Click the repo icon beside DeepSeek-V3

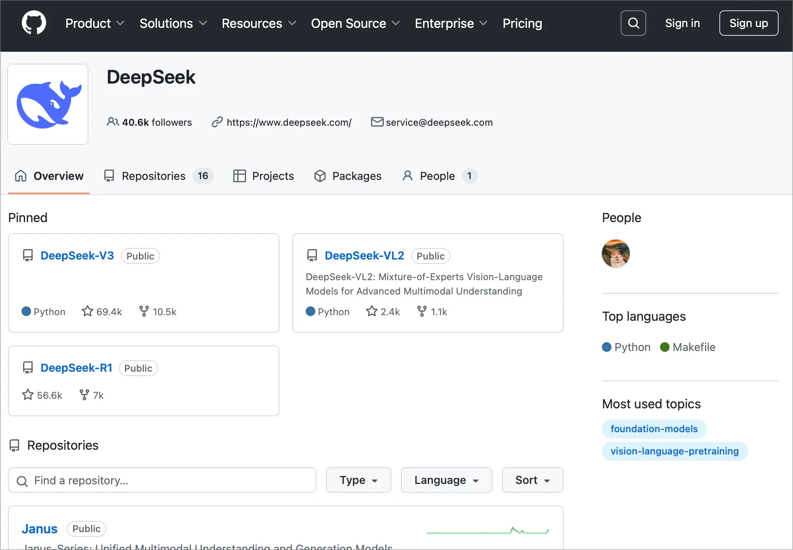pos(28,255)
